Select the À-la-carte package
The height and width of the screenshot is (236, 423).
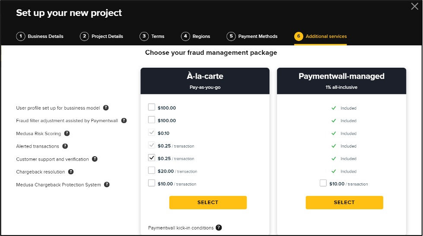[x=208, y=202]
